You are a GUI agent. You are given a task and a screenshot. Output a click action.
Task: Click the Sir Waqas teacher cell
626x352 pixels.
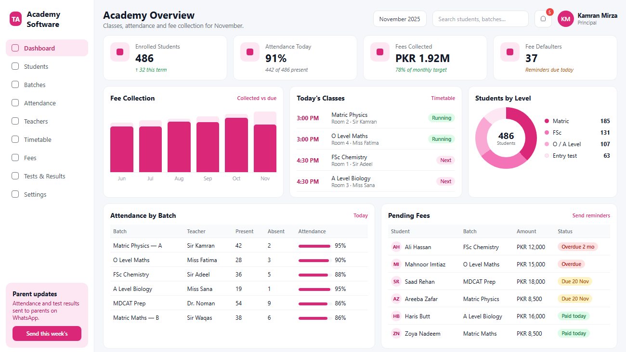[199, 318]
